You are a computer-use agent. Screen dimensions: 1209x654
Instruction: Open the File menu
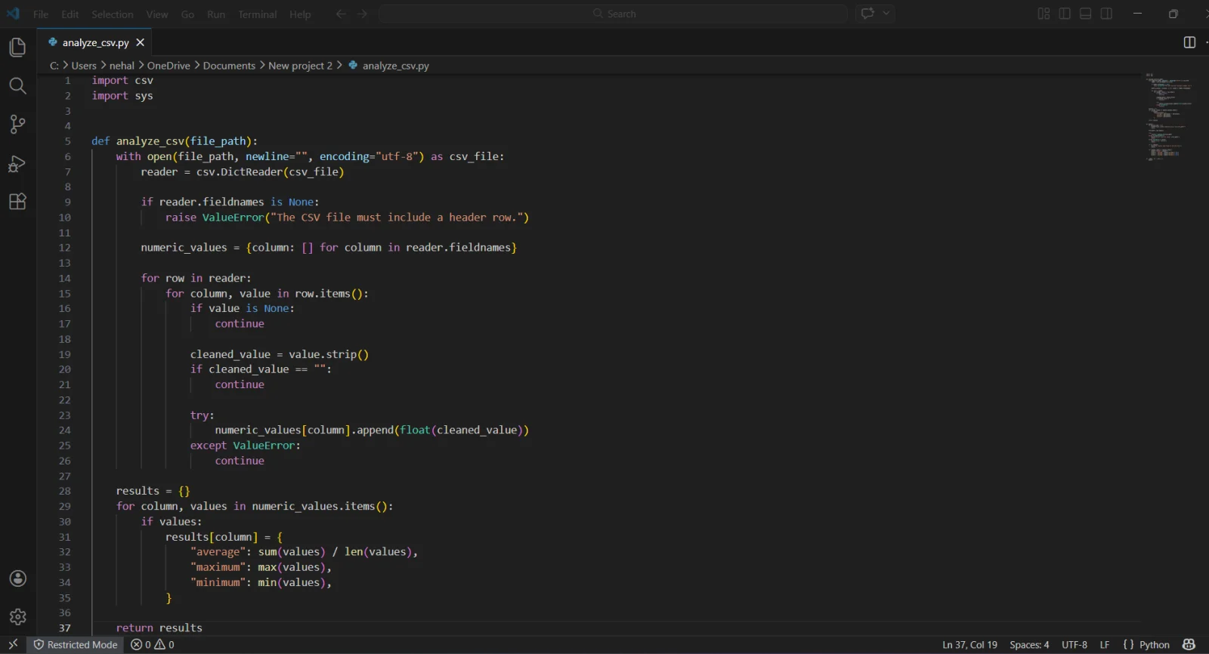click(41, 14)
